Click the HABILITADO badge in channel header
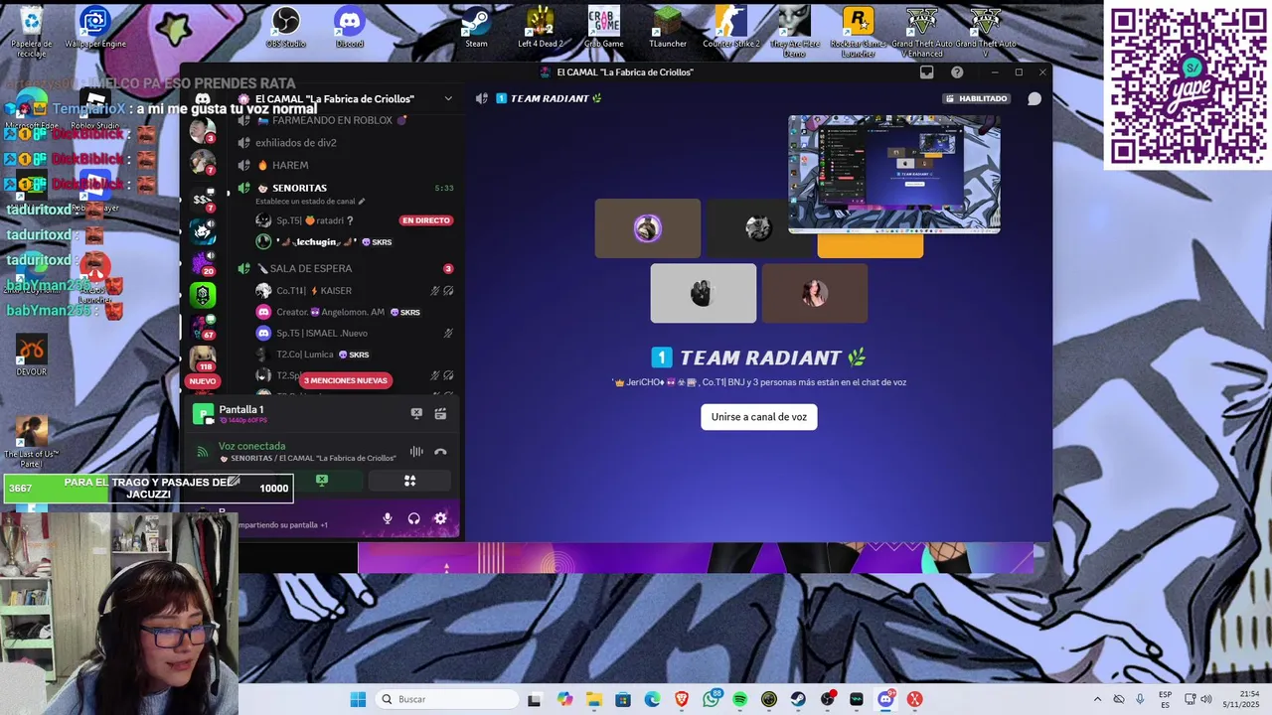 click(x=976, y=98)
